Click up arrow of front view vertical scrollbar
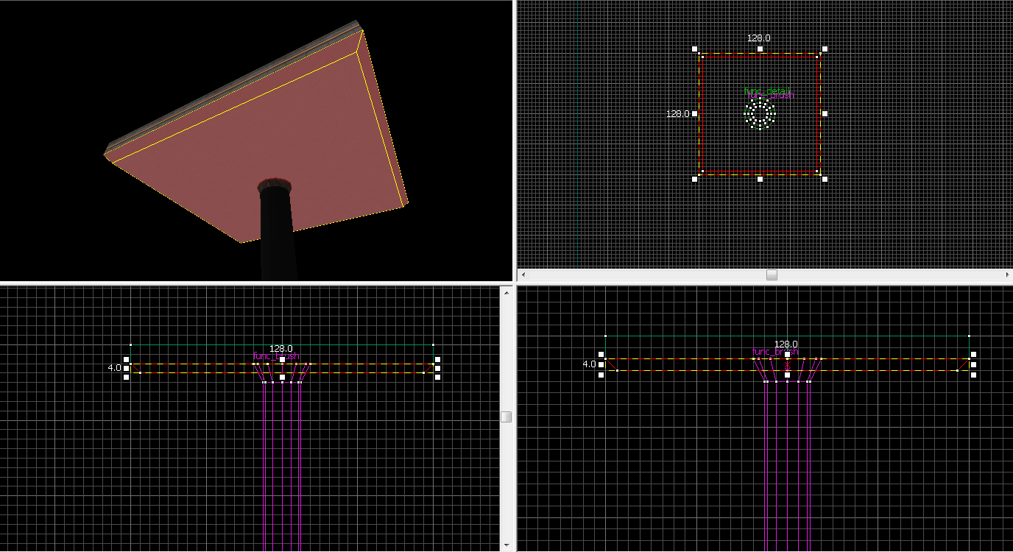This screenshot has height=552, width=1013. coord(506,292)
